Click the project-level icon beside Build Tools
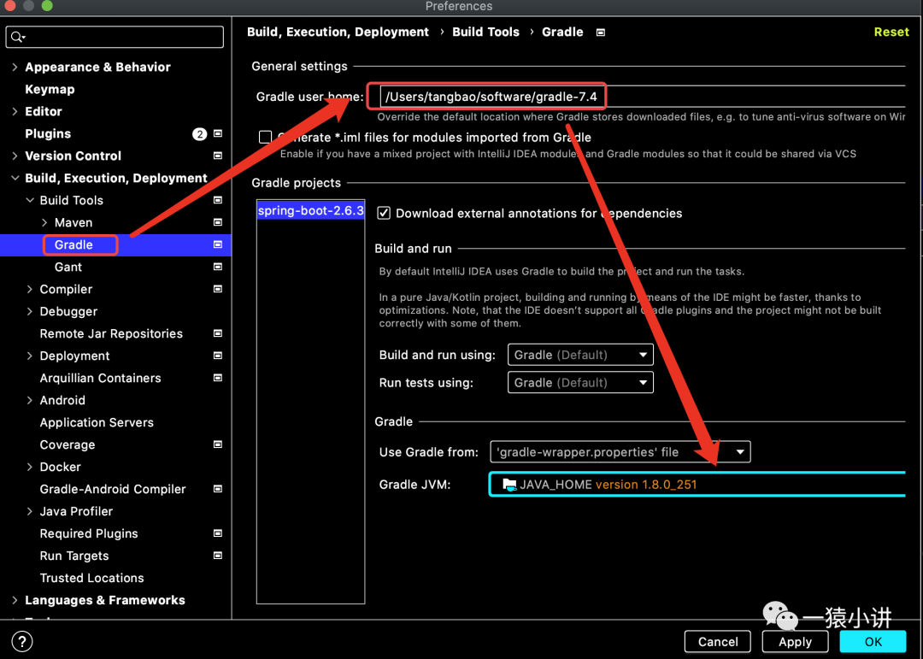923x659 pixels. point(218,200)
